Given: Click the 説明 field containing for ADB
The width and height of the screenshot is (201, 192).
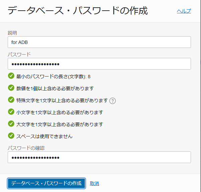Looking at the screenshot, I should pos(99,42).
